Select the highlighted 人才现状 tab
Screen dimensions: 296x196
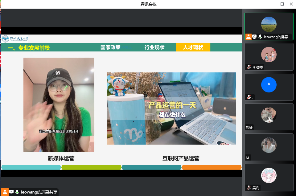193,47
